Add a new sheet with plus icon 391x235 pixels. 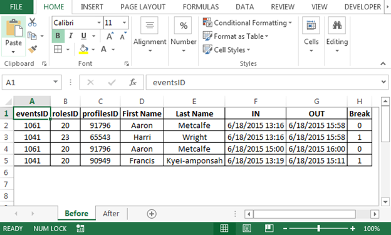pos(152,214)
